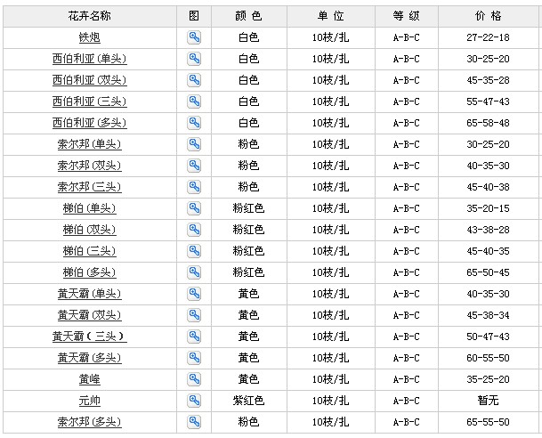
Task: Open the 西伯利亚(单头) link
Action: [x=90, y=59]
